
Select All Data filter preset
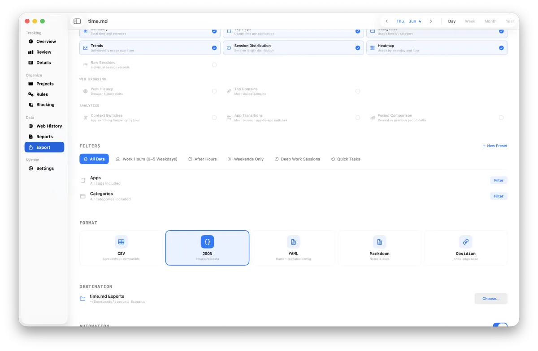click(94, 159)
